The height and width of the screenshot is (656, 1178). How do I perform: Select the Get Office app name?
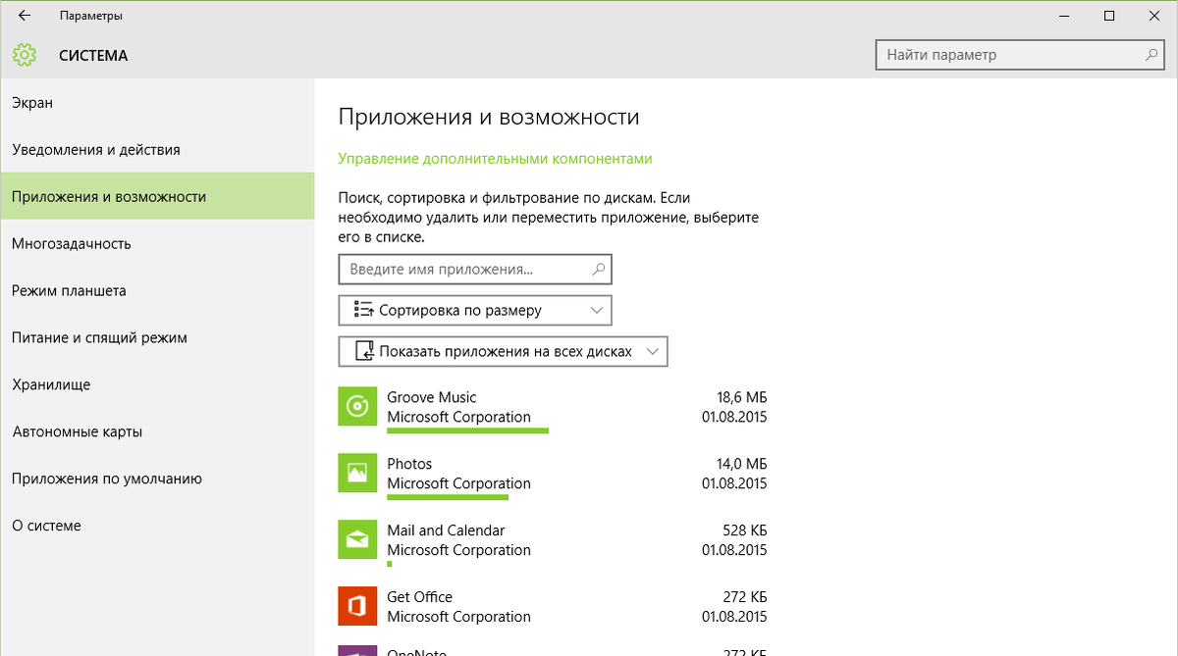(x=420, y=597)
